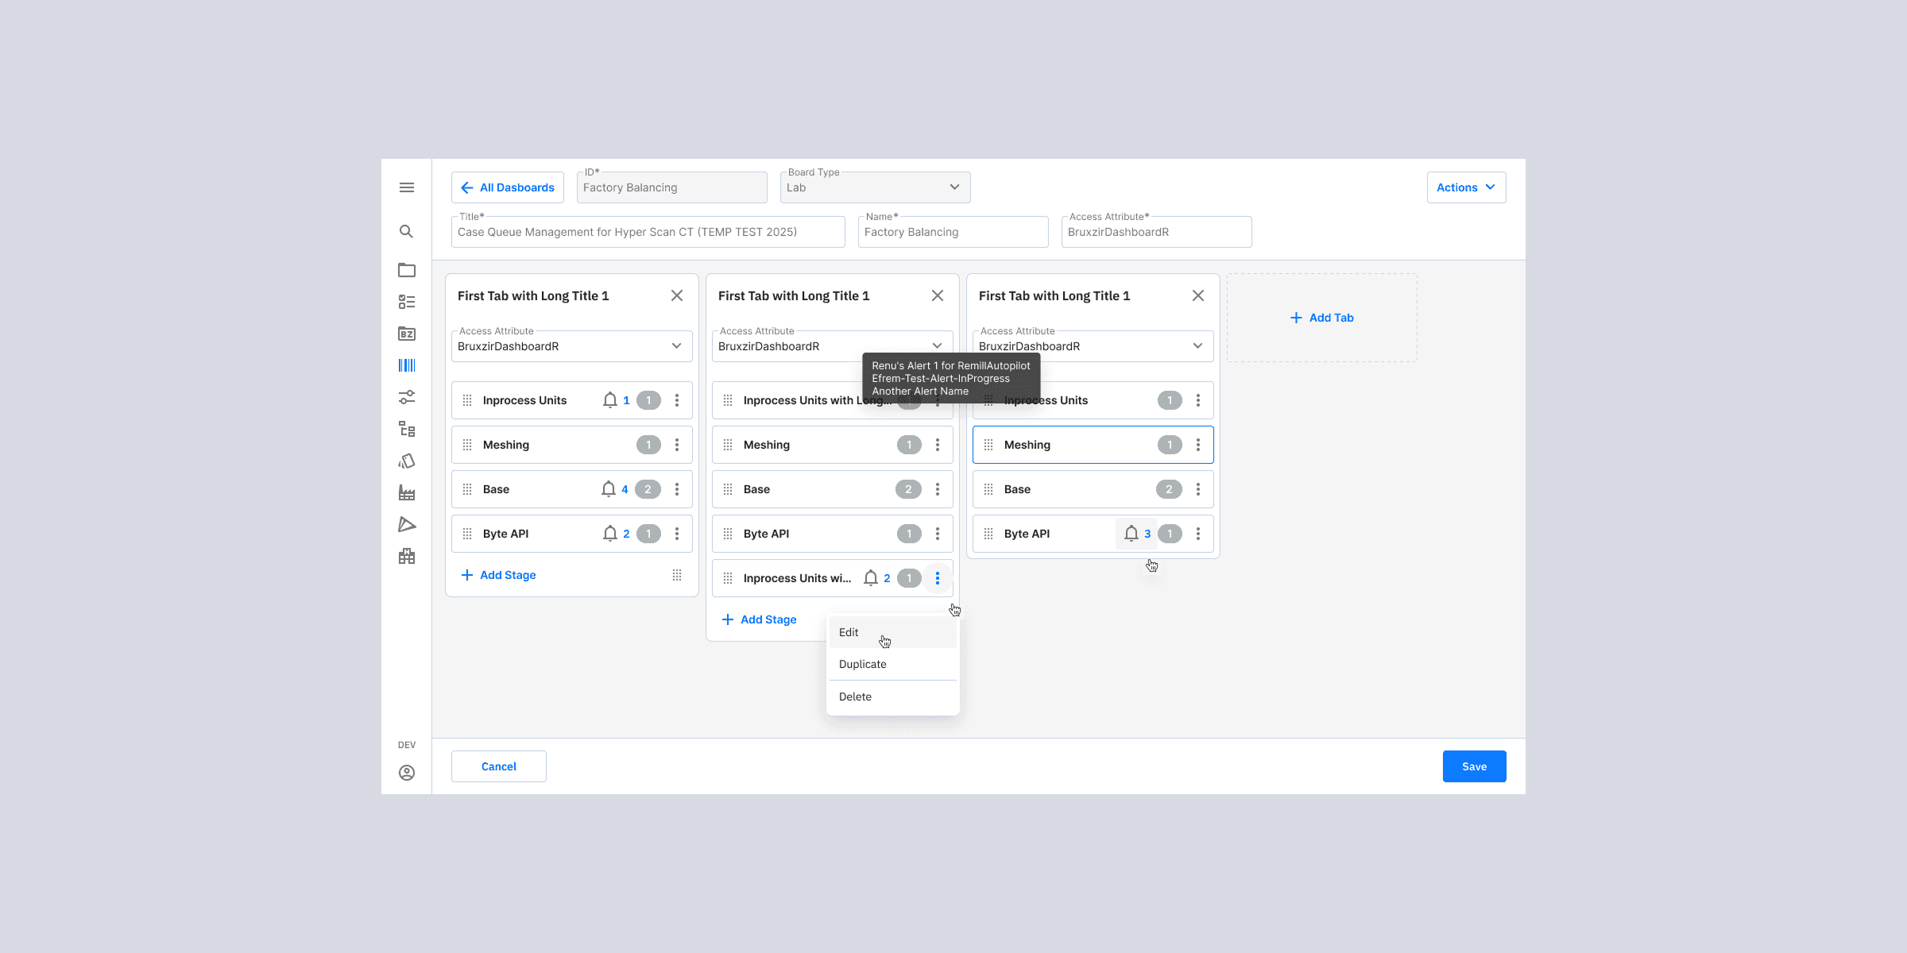The height and width of the screenshot is (953, 1907).
Task: Click bell alert icon on Base stage
Action: pyautogui.click(x=609, y=489)
